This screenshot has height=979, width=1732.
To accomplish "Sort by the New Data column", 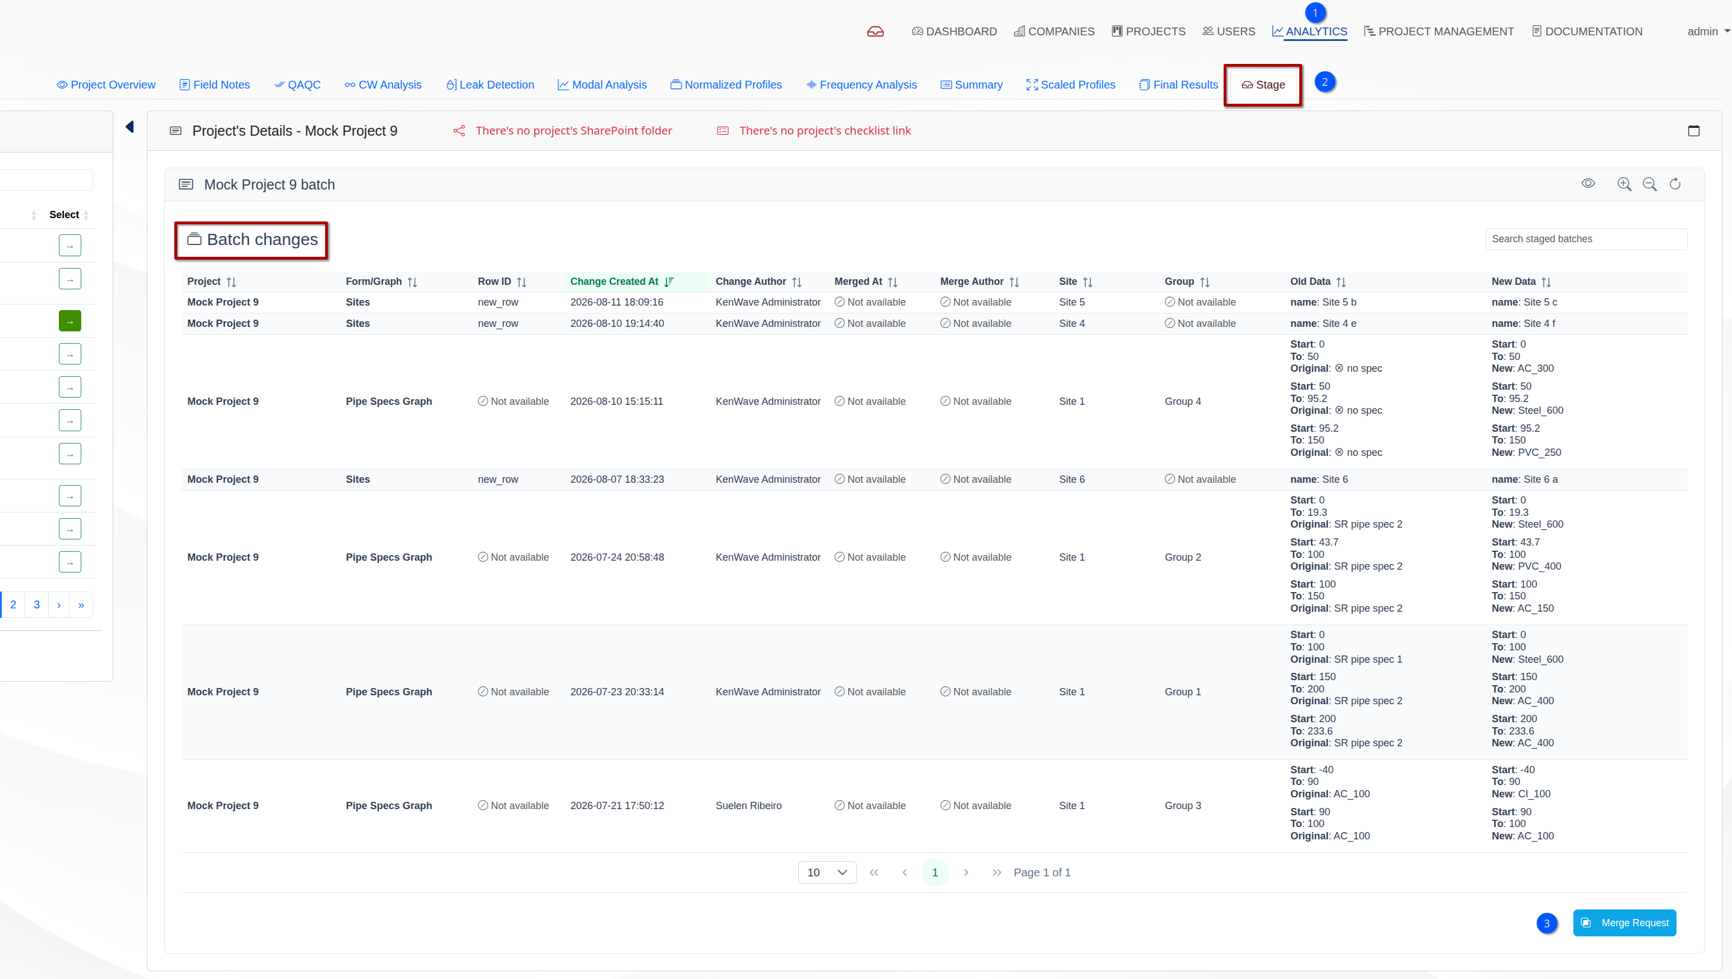I will (1546, 281).
